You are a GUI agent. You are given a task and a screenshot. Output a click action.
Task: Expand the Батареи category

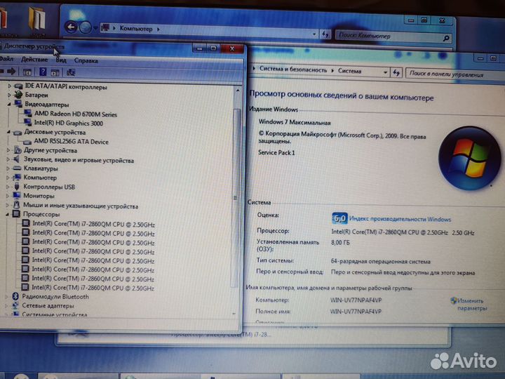click(9, 95)
